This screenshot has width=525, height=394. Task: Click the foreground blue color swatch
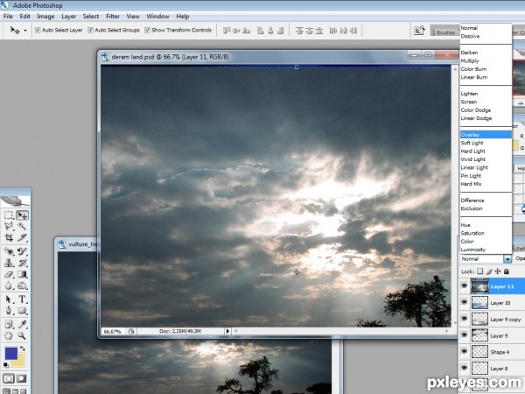10,353
